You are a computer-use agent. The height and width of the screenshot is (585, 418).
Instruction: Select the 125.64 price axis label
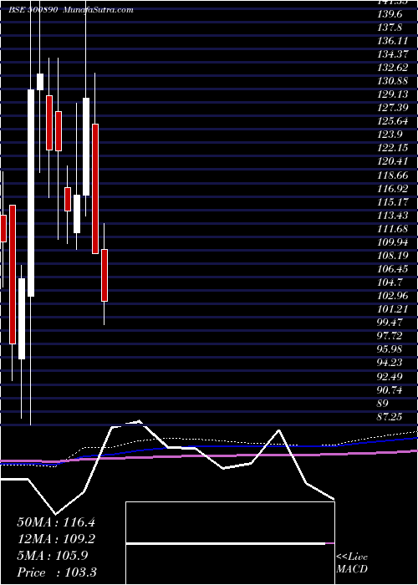click(392, 121)
